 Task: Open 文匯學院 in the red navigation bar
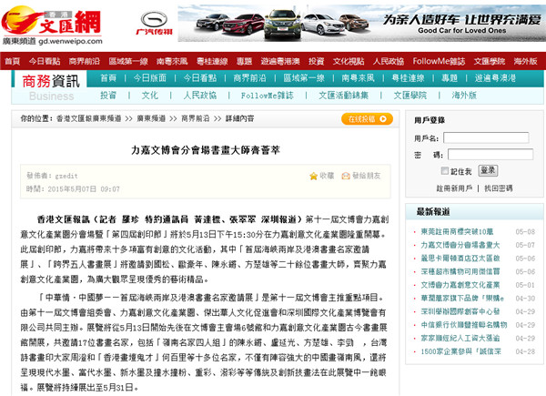490,61
